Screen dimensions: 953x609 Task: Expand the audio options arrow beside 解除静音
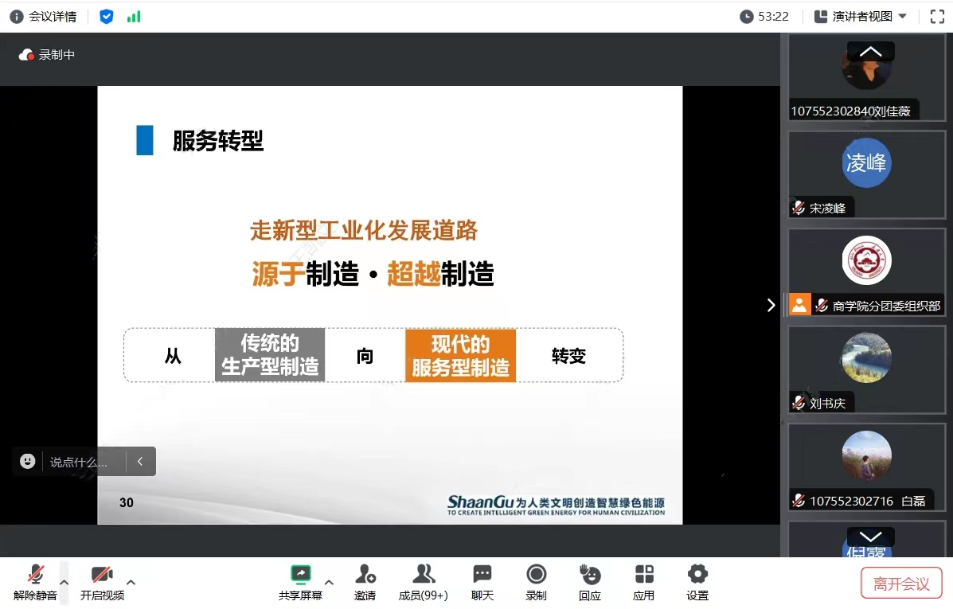64,582
